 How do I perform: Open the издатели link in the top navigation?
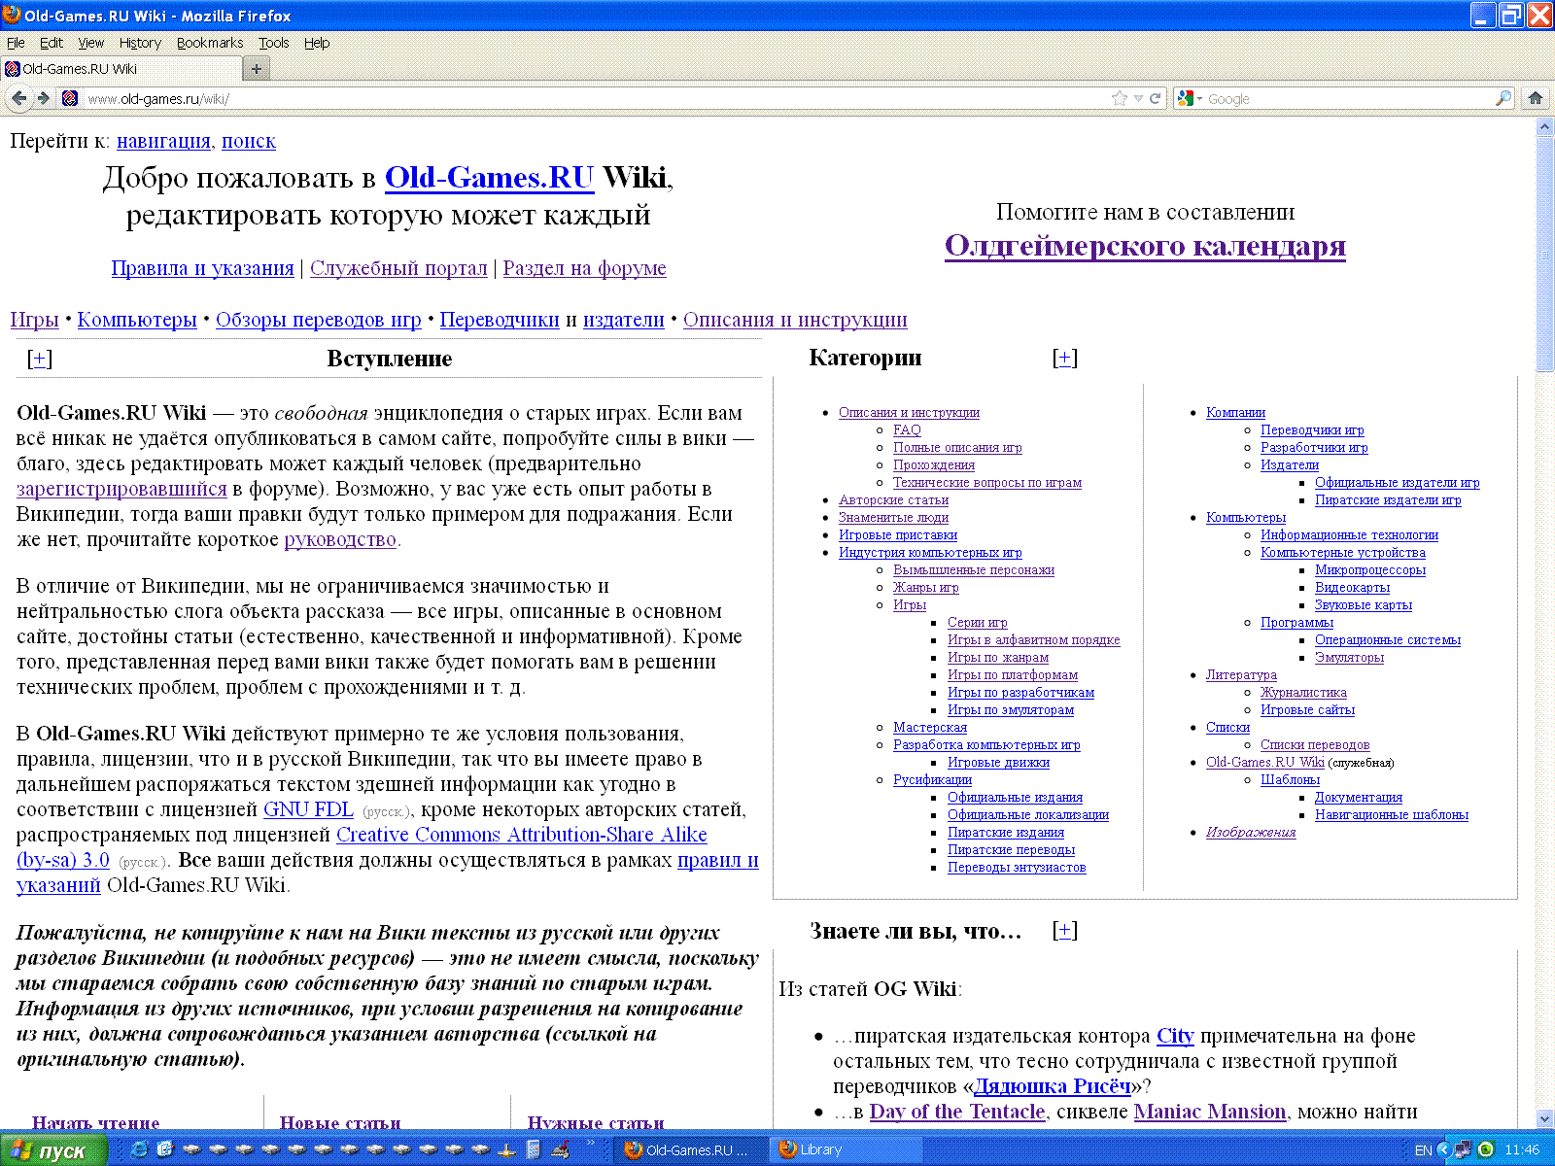(624, 320)
